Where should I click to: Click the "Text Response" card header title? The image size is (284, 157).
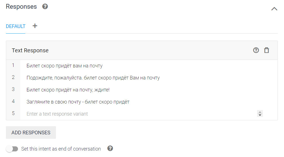click(x=30, y=50)
